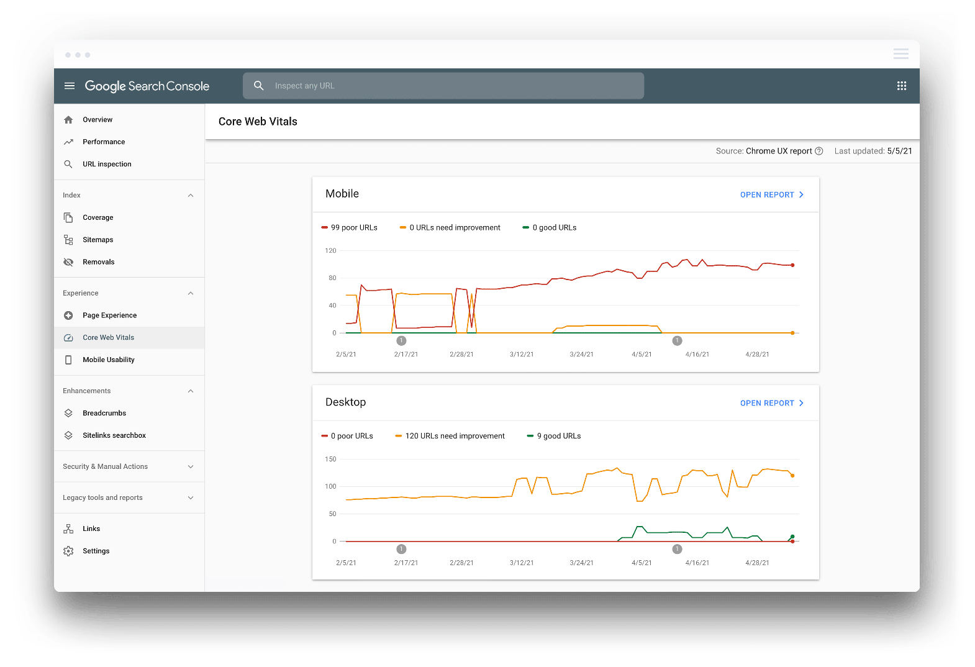975x667 pixels.
Task: Expand Security & Manual Actions section
Action: [x=191, y=467]
